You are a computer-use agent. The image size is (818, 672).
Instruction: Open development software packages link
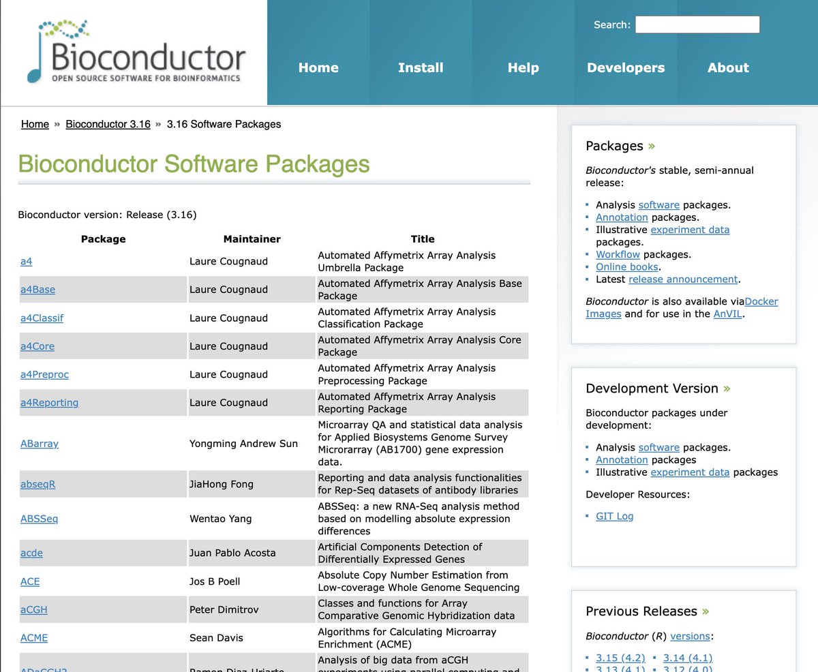pos(659,448)
